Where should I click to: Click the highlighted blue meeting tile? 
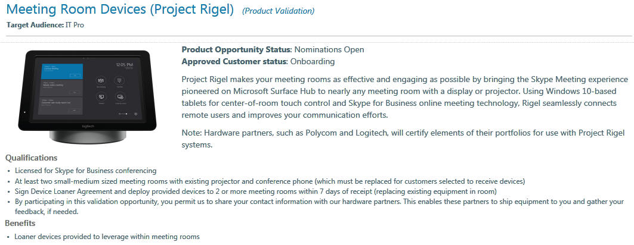(x=61, y=71)
